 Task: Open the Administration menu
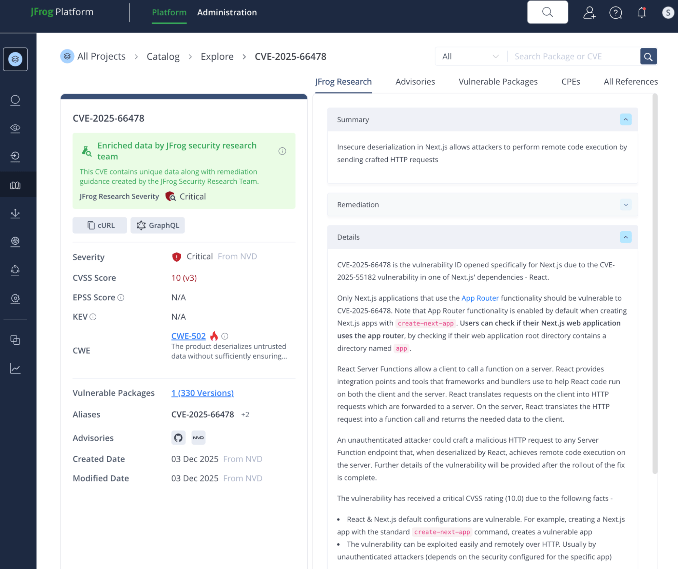[x=227, y=12]
